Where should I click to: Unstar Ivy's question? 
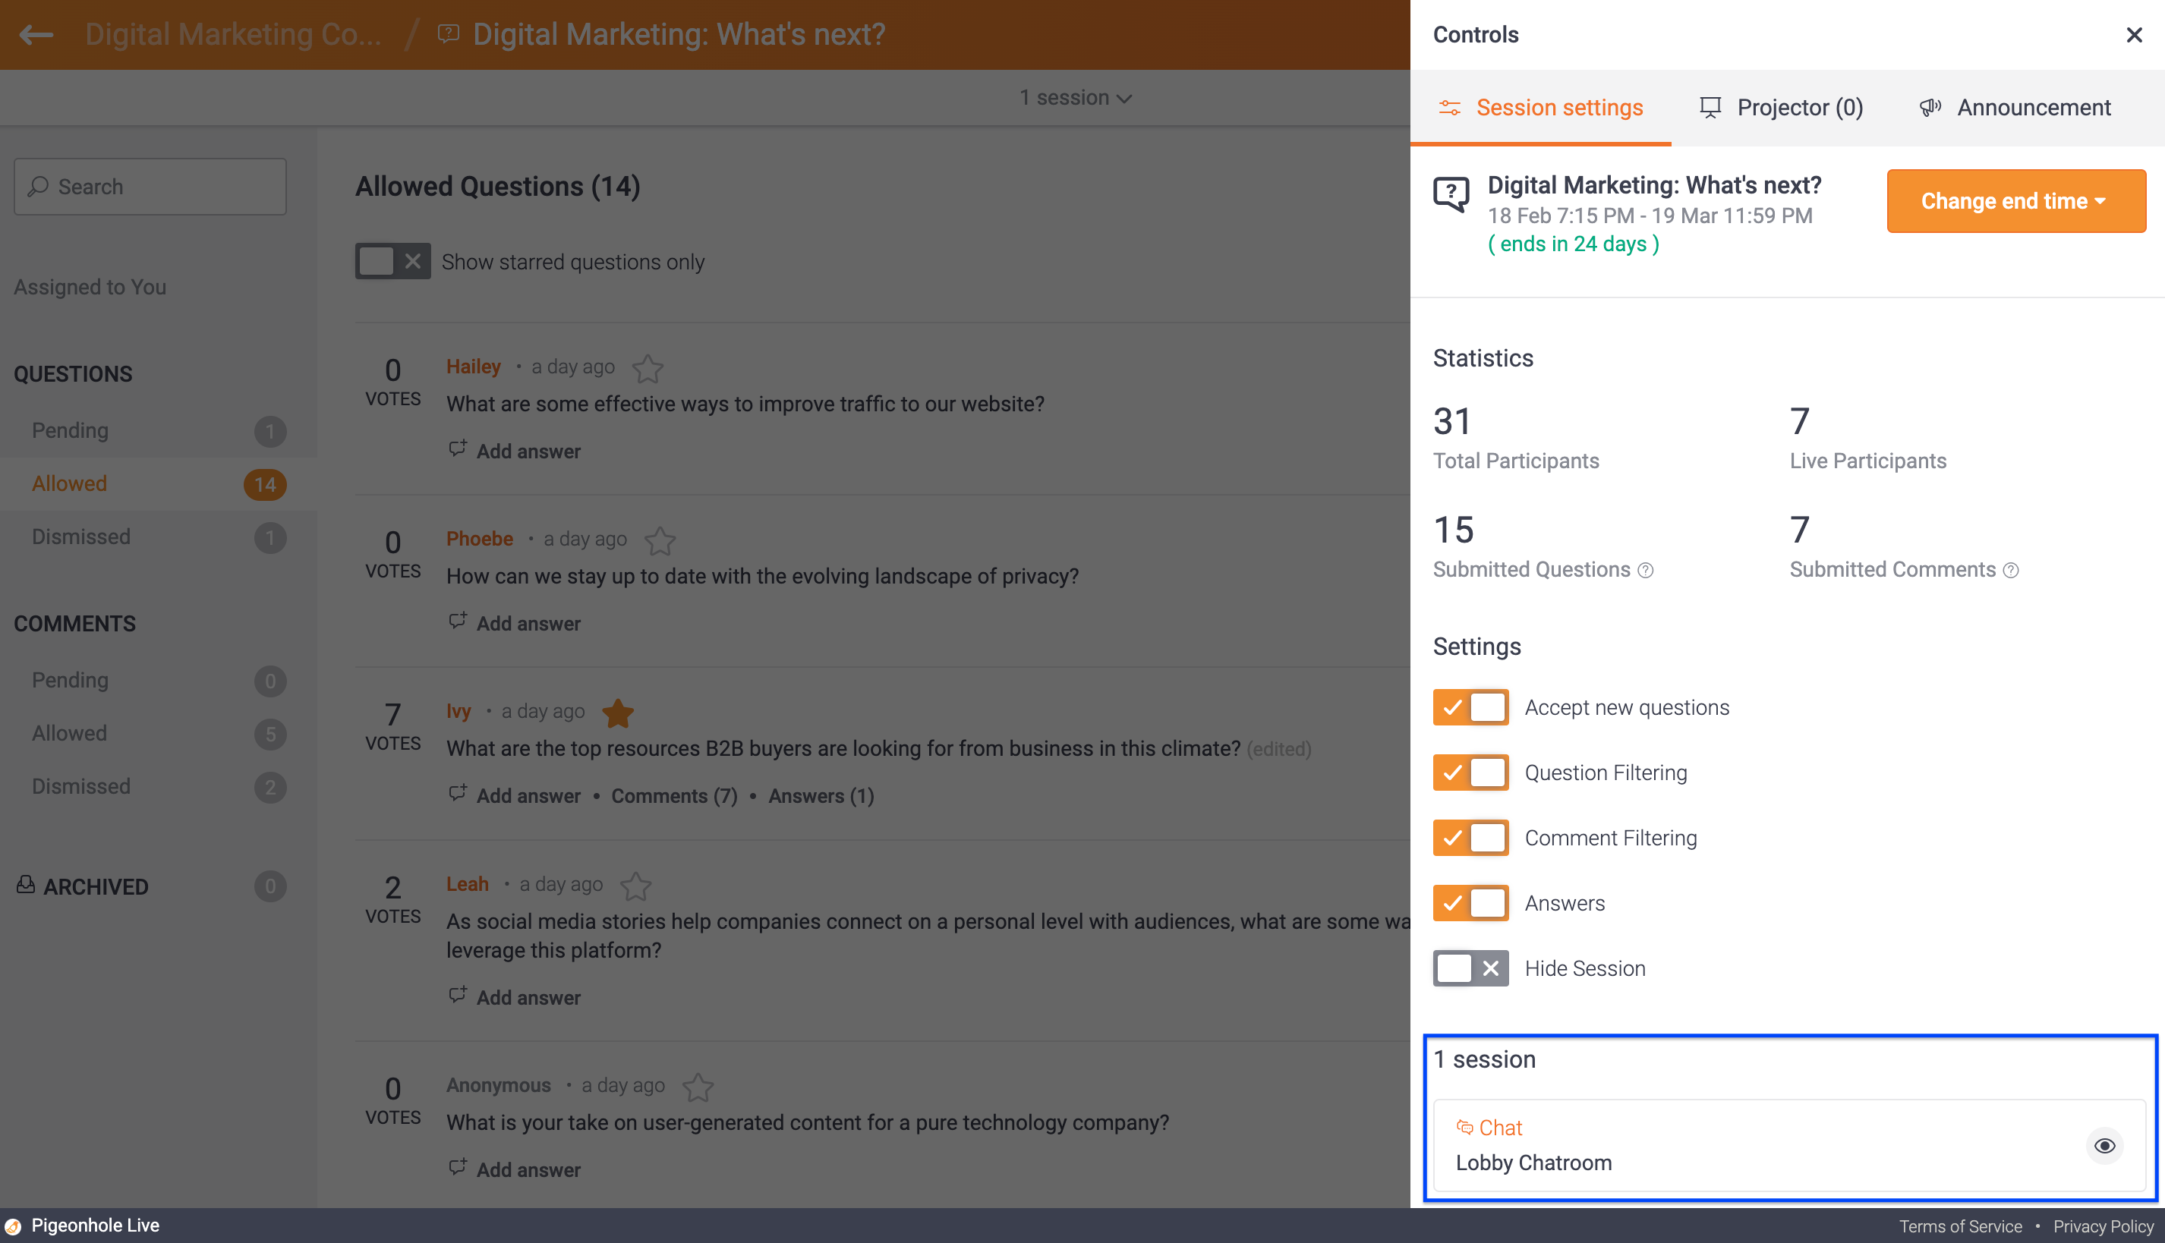point(617,713)
